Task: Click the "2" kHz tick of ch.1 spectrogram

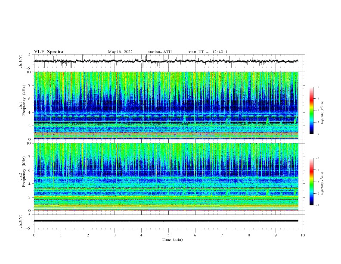Action: pyautogui.click(x=31, y=126)
